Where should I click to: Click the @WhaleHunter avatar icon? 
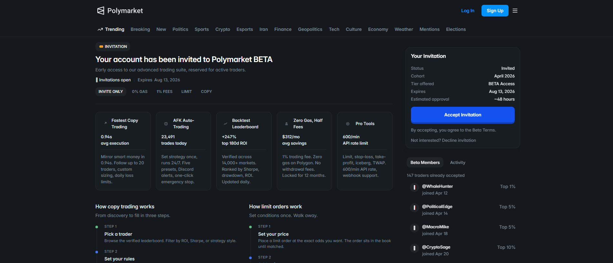pyautogui.click(x=414, y=187)
